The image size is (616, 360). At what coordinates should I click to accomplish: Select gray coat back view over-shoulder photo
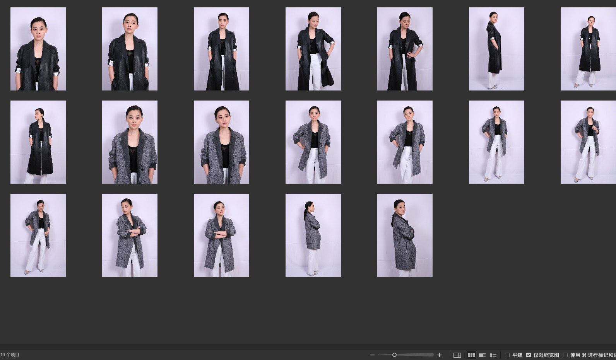405,235
